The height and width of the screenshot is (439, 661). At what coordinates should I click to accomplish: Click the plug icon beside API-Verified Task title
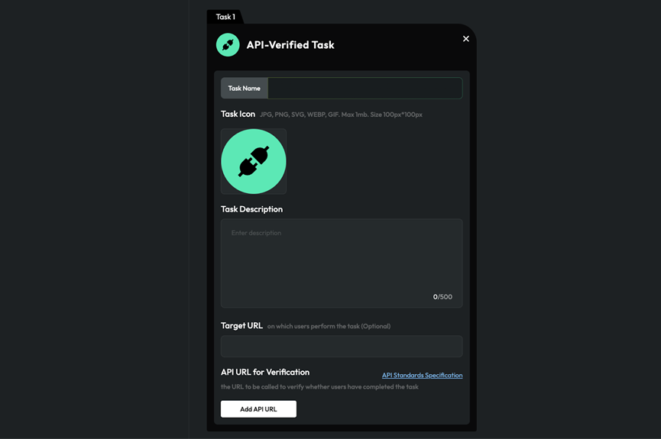pyautogui.click(x=228, y=44)
